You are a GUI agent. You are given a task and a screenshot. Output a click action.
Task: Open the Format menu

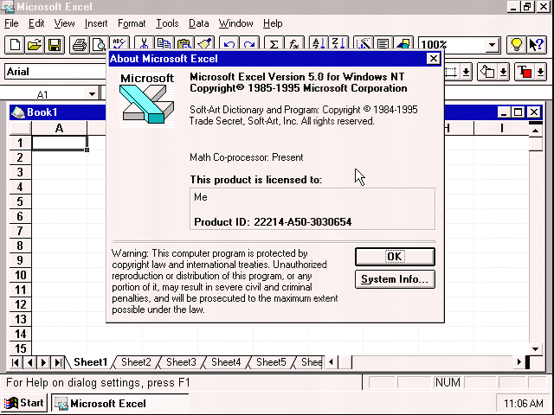(132, 23)
